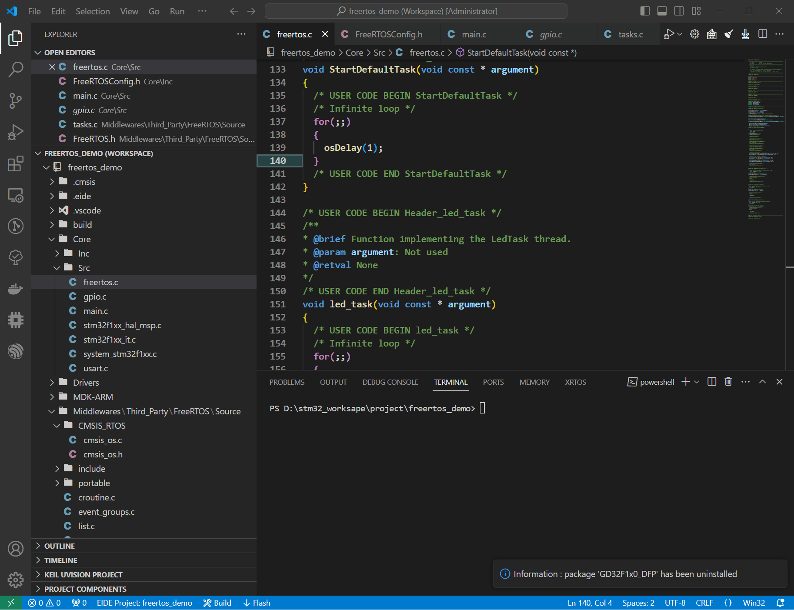Viewport: 794px width, 610px height.
Task: Maximize the panel size chevron
Action: 762,382
